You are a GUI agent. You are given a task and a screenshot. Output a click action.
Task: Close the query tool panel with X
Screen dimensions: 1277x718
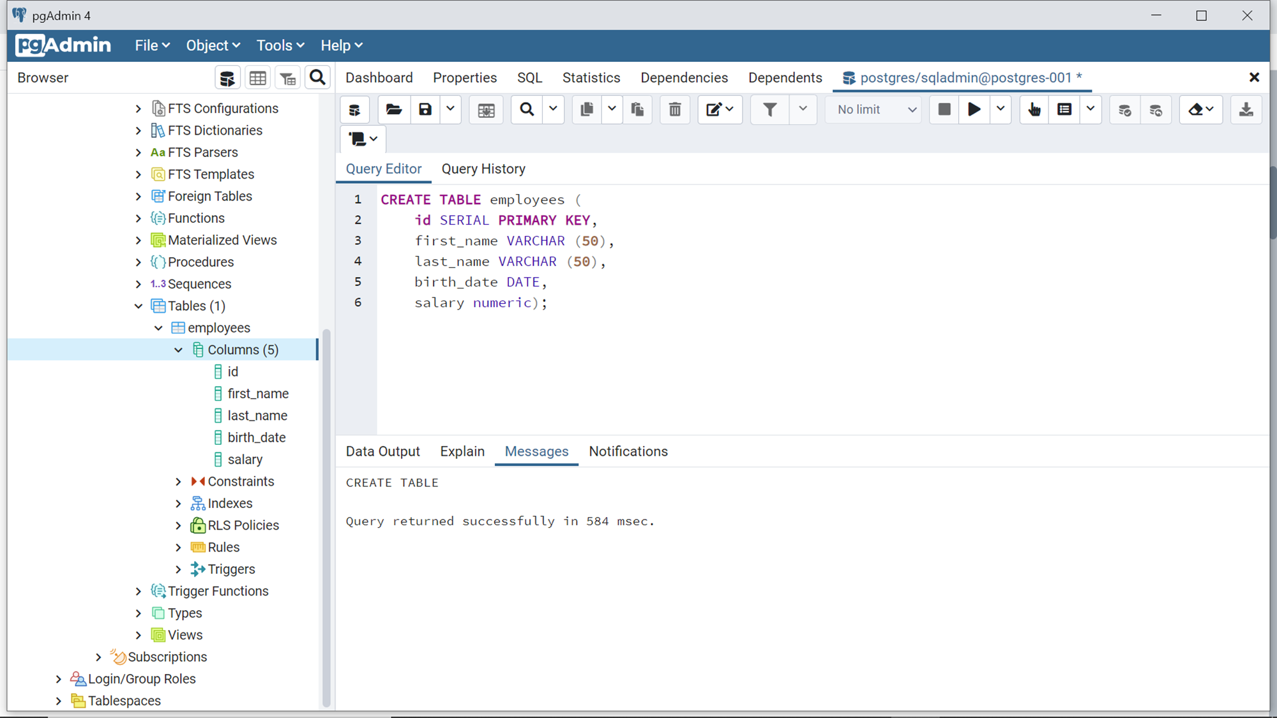pos(1254,78)
